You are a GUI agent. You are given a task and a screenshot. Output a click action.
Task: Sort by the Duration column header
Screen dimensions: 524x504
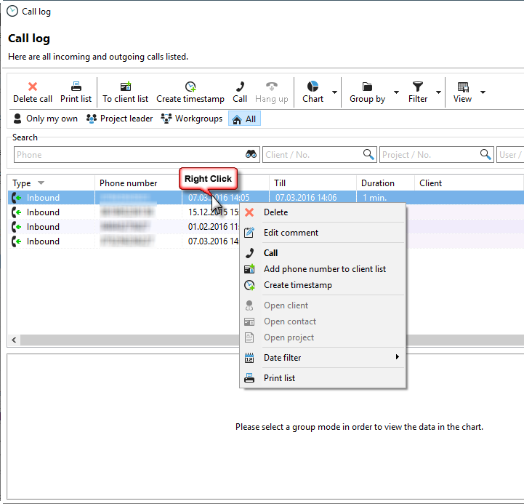tap(378, 183)
